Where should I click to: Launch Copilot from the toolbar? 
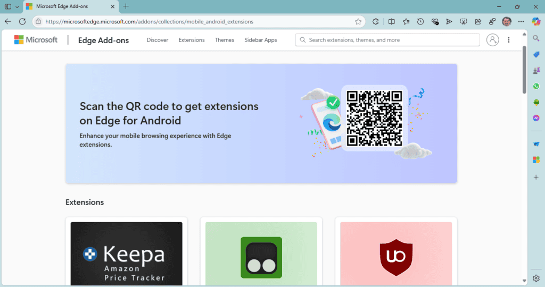pos(536,21)
